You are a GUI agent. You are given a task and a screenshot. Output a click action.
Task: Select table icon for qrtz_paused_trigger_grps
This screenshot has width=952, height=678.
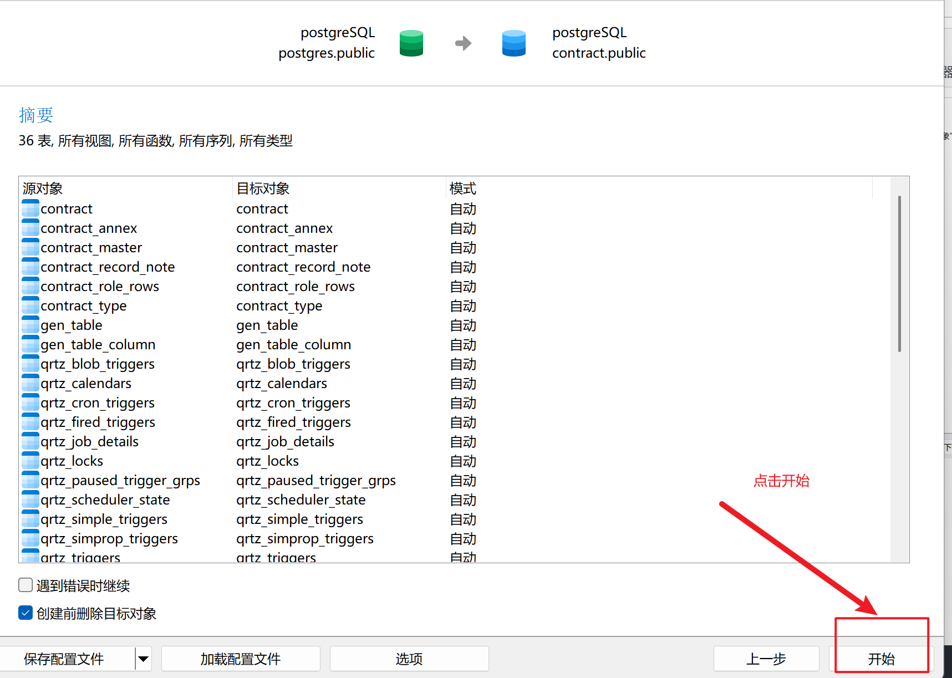(30, 481)
